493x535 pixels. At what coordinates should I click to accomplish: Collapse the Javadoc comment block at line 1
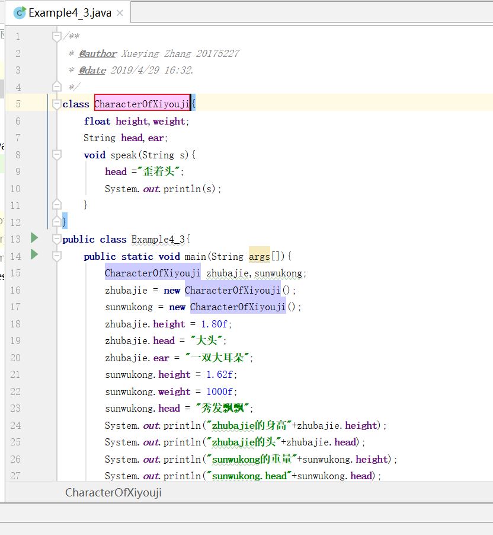(57, 36)
